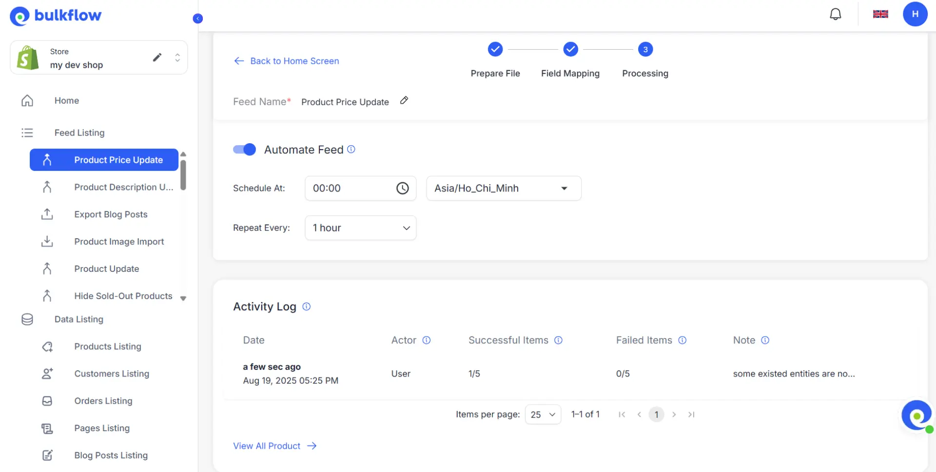
Task: Collapse the sidebar with arrow toggle
Action: (x=198, y=18)
